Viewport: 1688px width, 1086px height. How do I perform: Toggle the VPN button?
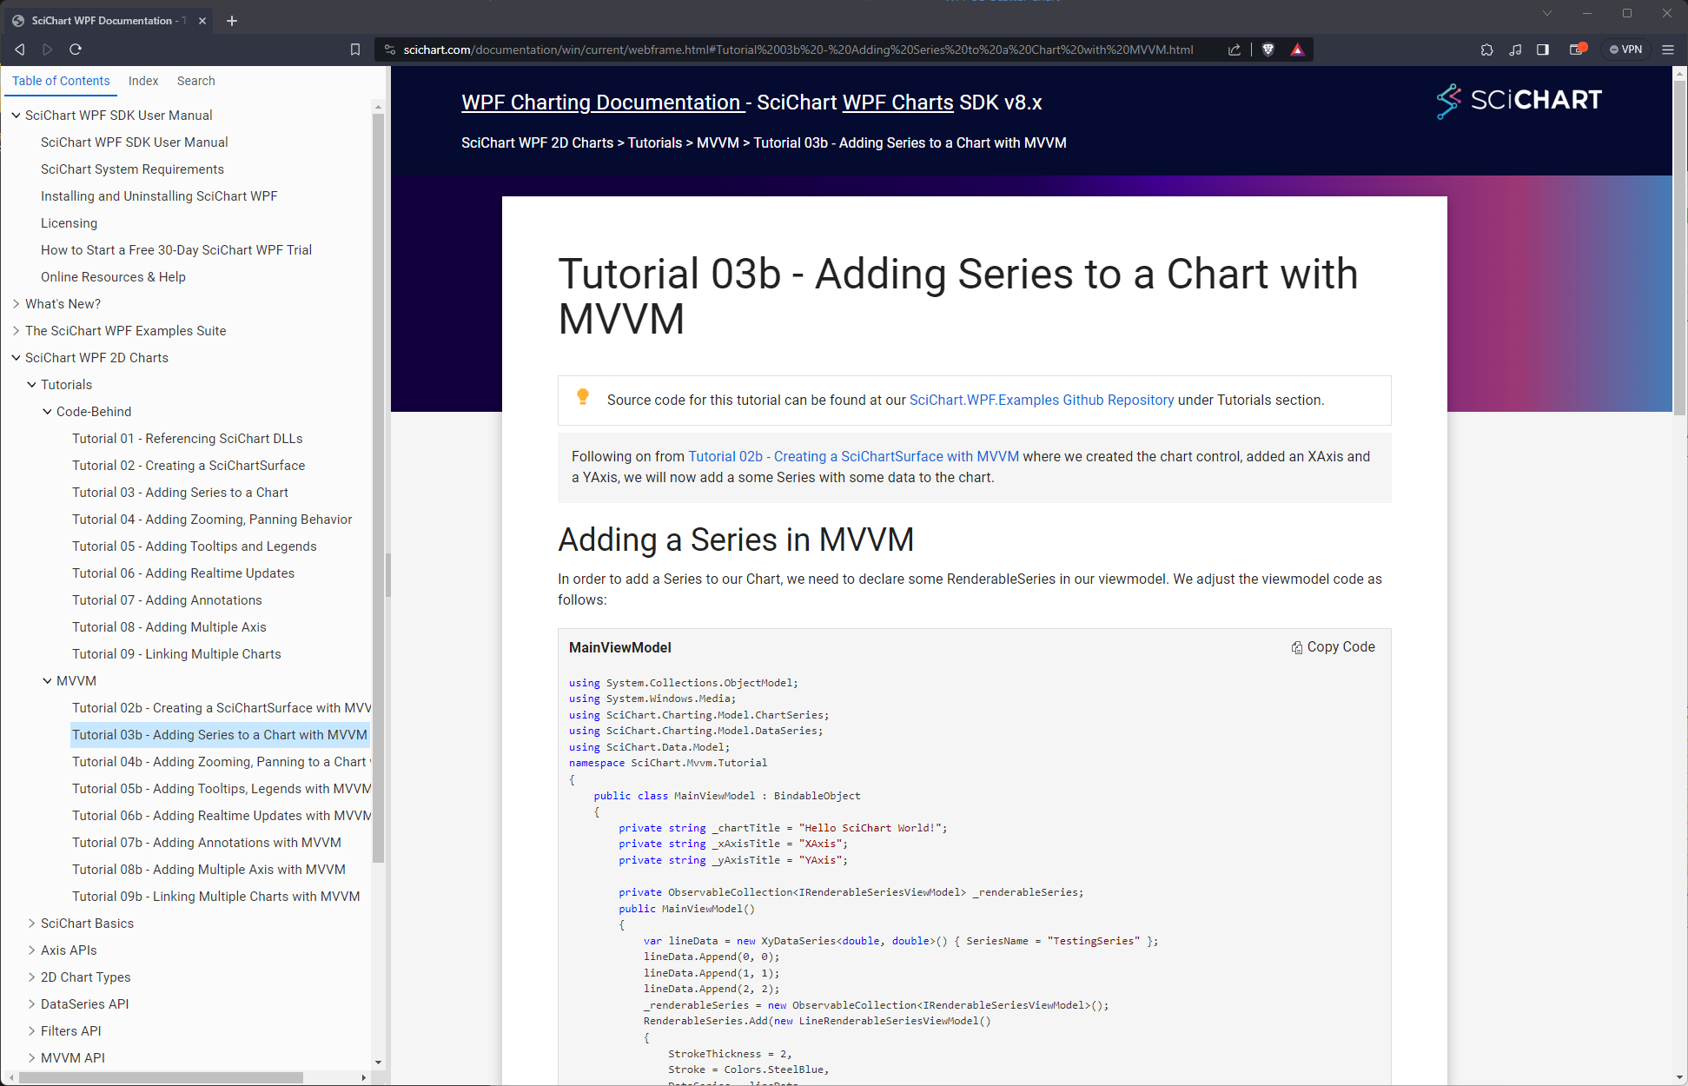[1626, 50]
